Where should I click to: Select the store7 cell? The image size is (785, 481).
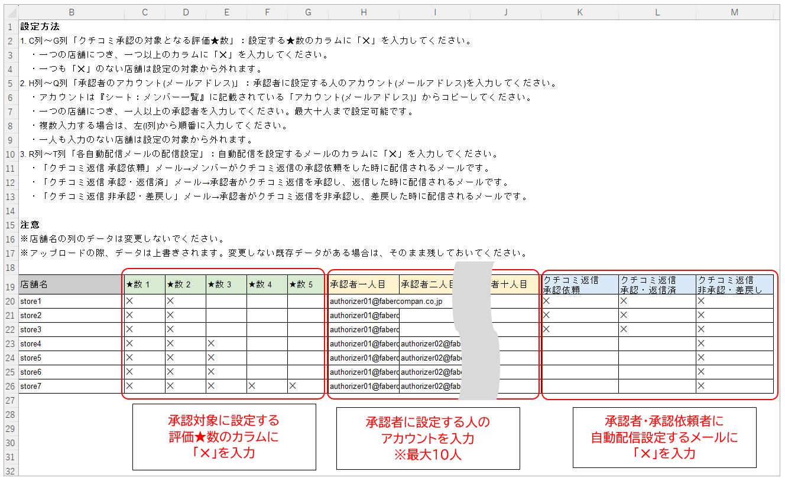click(72, 387)
